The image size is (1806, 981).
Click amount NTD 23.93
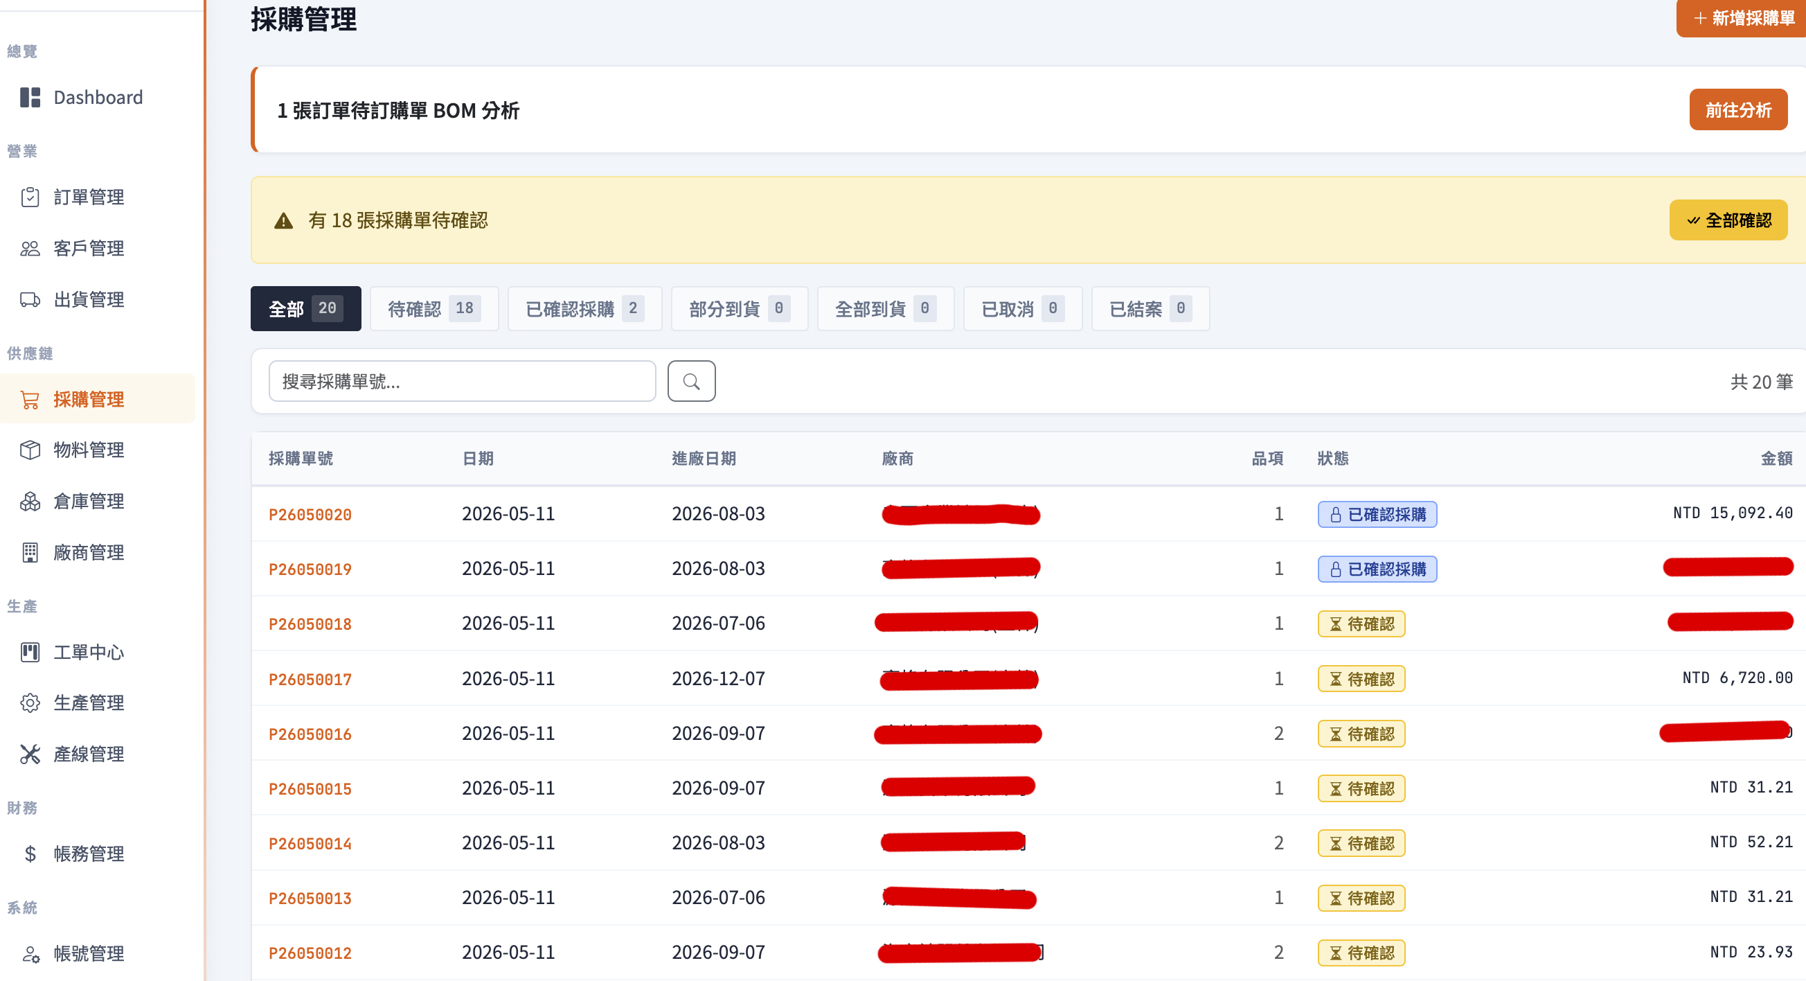pos(1751,951)
